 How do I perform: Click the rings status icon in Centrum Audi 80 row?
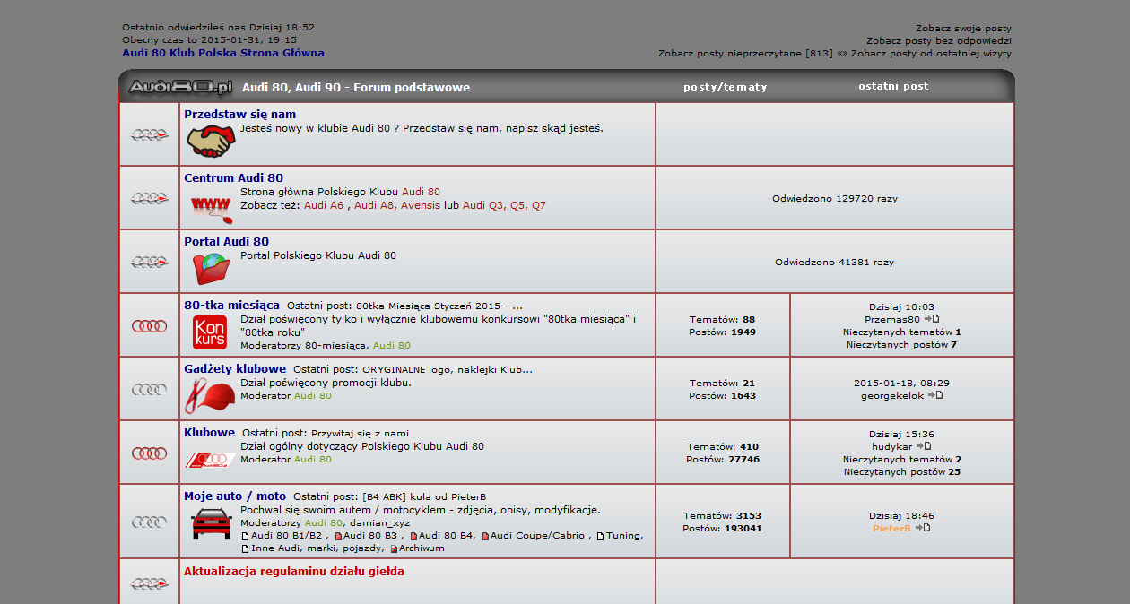(150, 198)
